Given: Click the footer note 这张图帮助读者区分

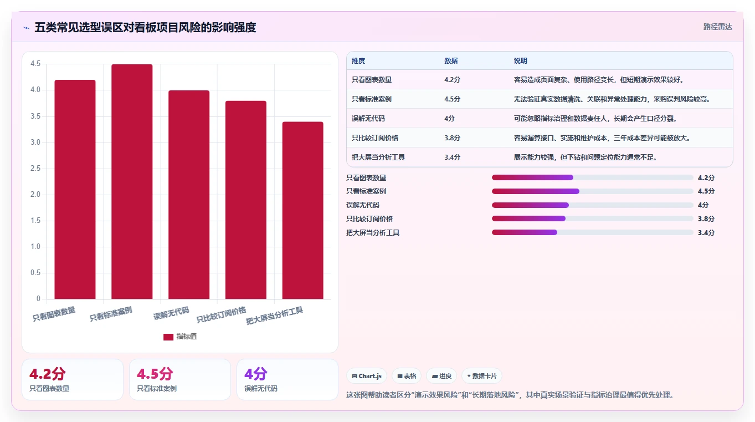Looking at the screenshot, I should (510, 395).
